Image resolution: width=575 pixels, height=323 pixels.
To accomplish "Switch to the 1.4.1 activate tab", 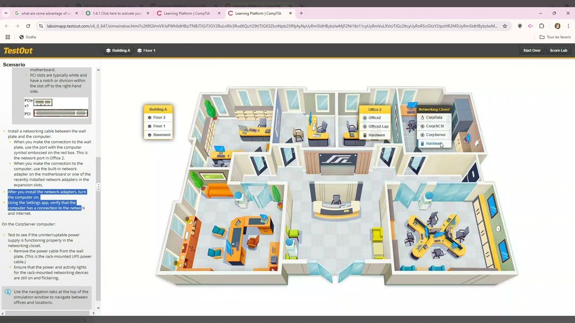I will (117, 13).
